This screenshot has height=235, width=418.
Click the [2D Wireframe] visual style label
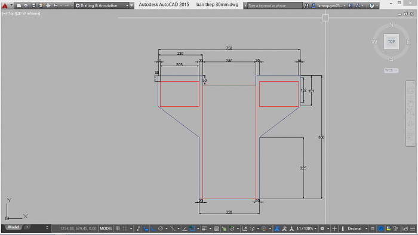(28, 13)
